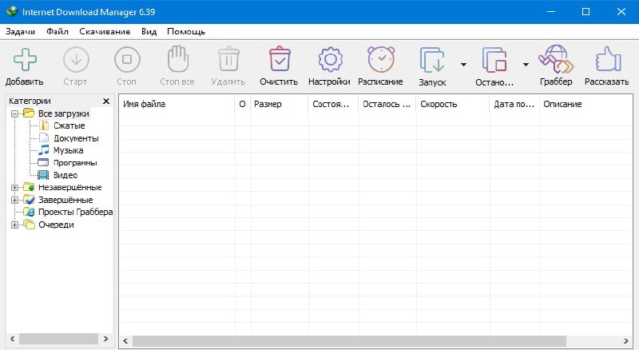Click categories panel scroll right arrow
The height and width of the screenshot is (350, 639).
pos(105,339)
